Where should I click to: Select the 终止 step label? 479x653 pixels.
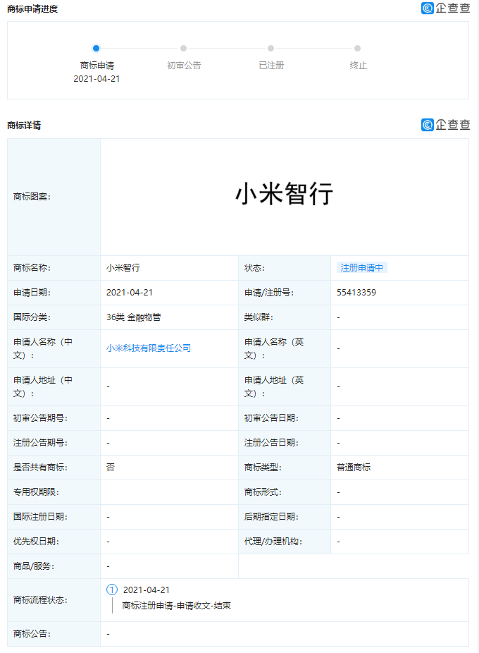coord(358,66)
